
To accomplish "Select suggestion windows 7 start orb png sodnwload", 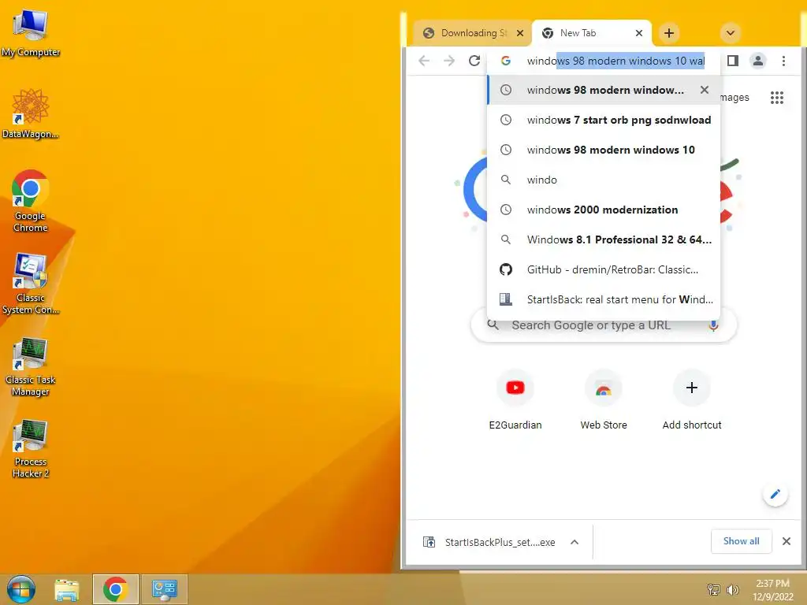I will point(604,120).
